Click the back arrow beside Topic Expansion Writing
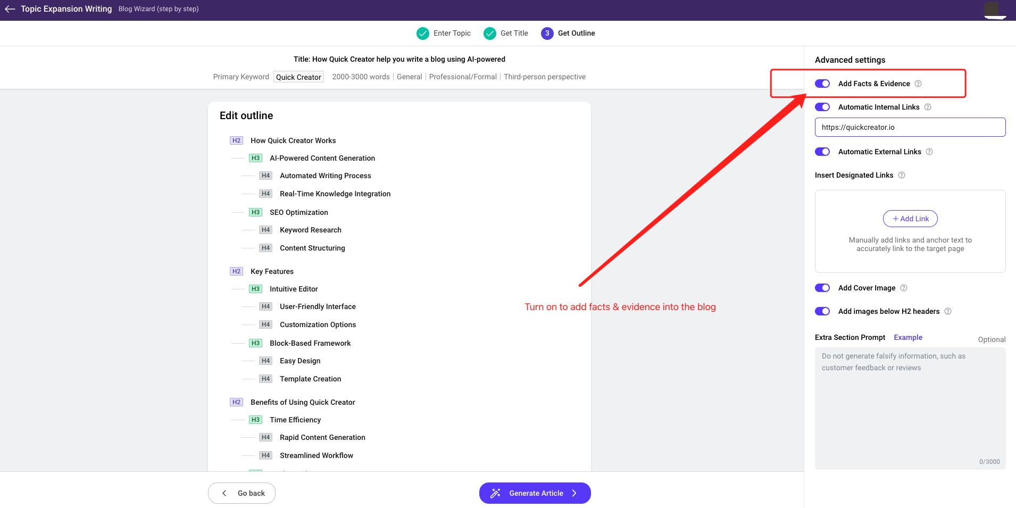Image resolution: width=1016 pixels, height=508 pixels. (x=10, y=9)
